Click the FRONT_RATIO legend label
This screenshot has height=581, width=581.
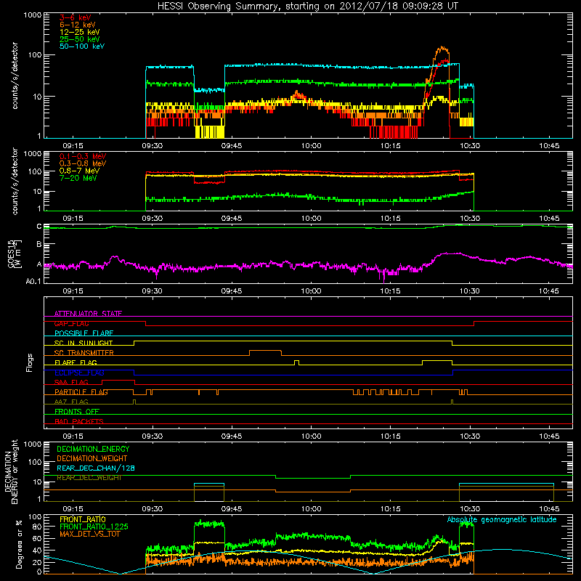tap(83, 519)
